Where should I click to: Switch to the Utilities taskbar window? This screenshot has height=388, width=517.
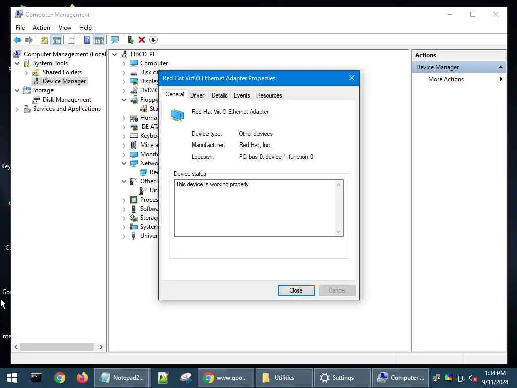[284, 378]
